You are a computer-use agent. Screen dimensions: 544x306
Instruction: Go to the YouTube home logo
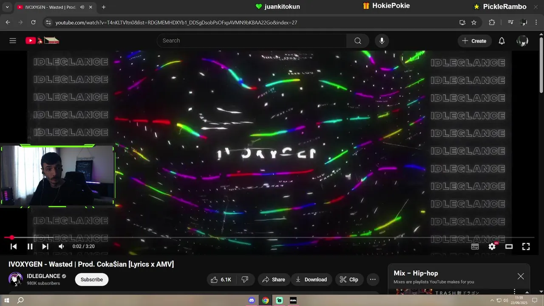[x=42, y=41]
